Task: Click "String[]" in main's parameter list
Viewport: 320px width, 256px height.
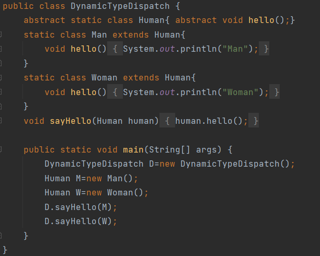Action: pos(169,150)
